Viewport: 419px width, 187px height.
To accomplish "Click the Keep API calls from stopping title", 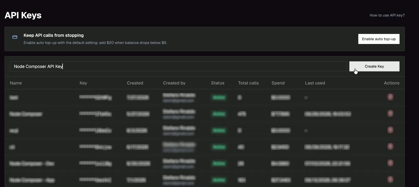I will click(54, 35).
